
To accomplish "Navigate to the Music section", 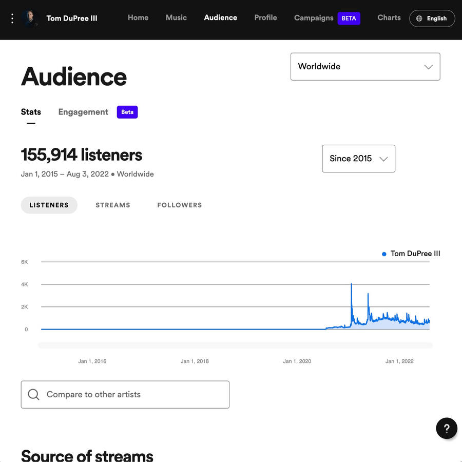I will tap(176, 17).
